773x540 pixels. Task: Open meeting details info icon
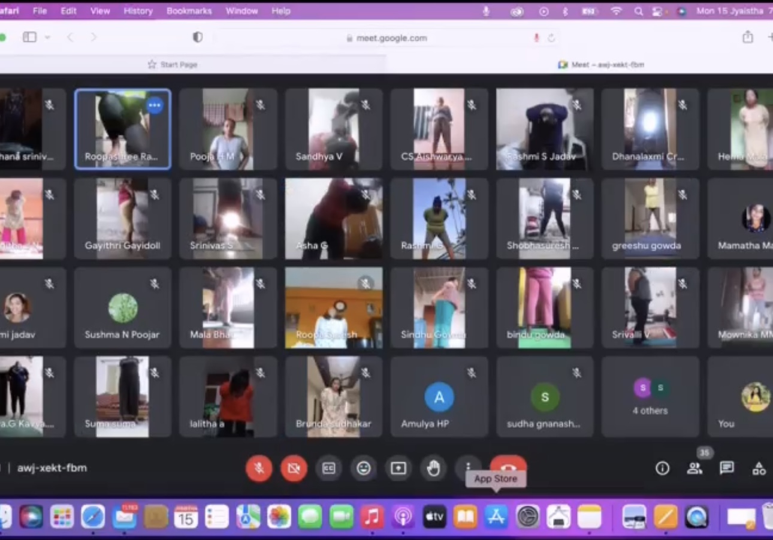point(662,468)
